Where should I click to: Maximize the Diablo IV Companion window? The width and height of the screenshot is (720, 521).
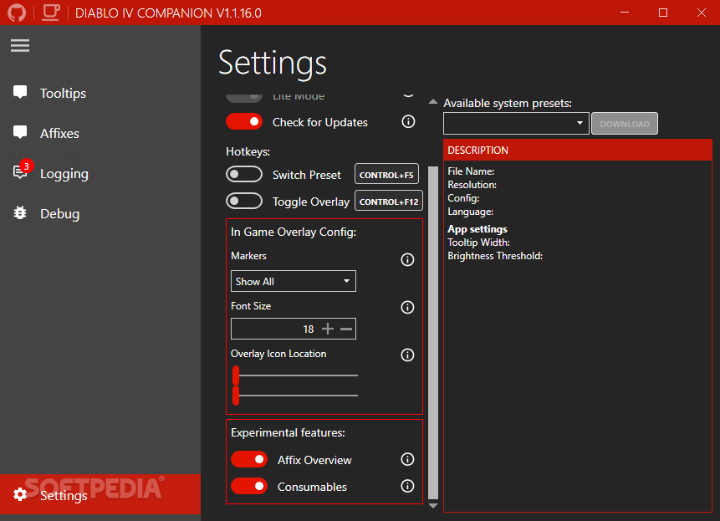[x=662, y=13]
